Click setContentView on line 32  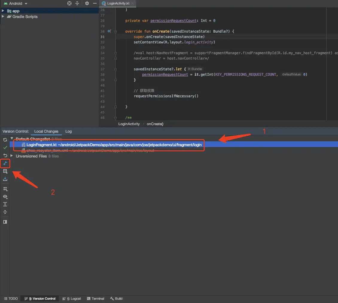point(148,42)
